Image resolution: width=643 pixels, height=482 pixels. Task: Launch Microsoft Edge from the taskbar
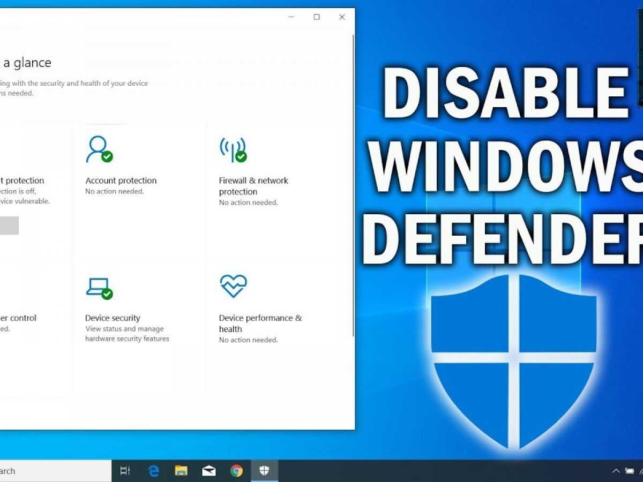[x=154, y=471]
